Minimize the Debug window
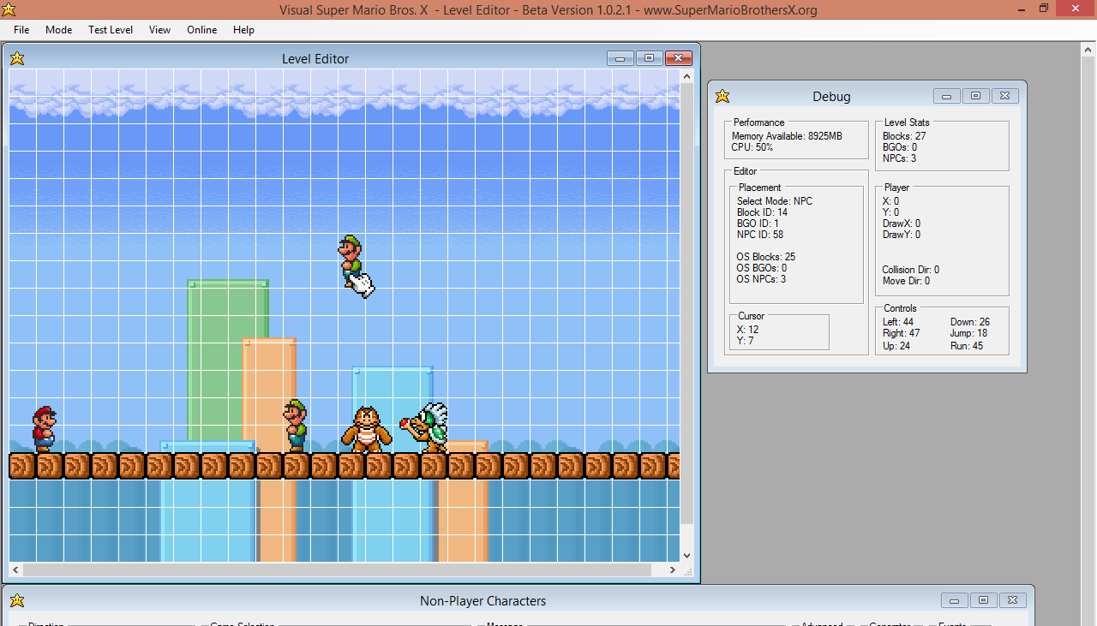Screen dimensions: 1097x626 [x=946, y=96]
